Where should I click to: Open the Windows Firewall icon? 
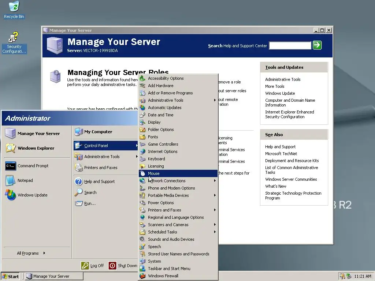(142, 276)
